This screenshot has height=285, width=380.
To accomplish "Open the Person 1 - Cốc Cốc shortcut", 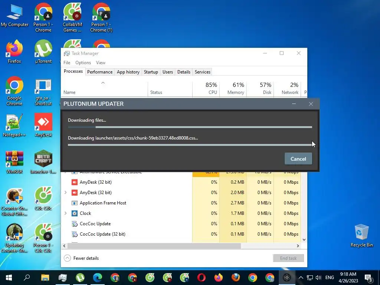I will (43, 238).
